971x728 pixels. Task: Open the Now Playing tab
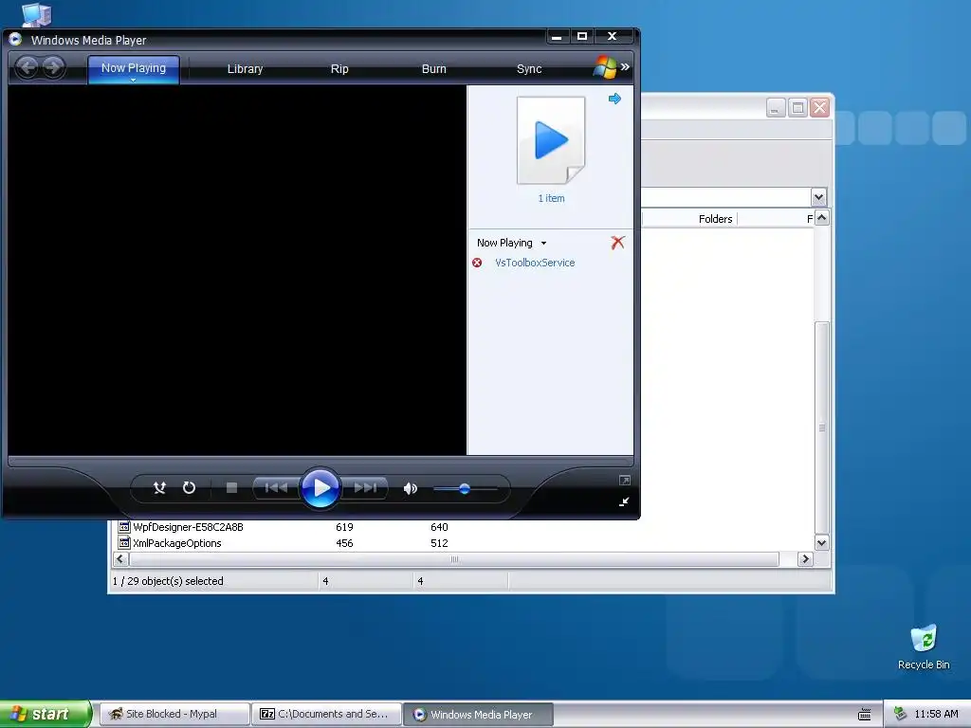point(133,67)
